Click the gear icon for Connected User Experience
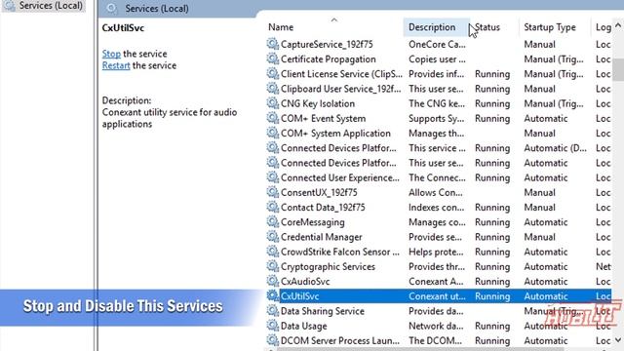The width and height of the screenshot is (624, 351). coord(273,177)
